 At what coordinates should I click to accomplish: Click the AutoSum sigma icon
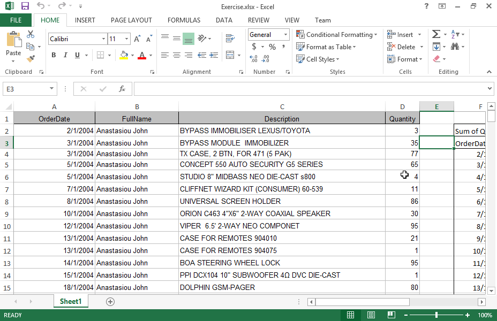point(436,34)
